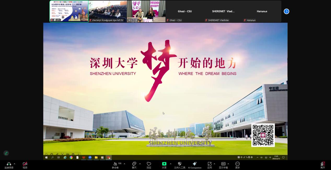Expand caption options arrow beside CC
Viewport: 331px width, 170px height.
pyautogui.click(x=228, y=164)
